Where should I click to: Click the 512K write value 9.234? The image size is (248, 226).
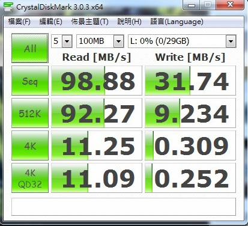[x=190, y=113]
